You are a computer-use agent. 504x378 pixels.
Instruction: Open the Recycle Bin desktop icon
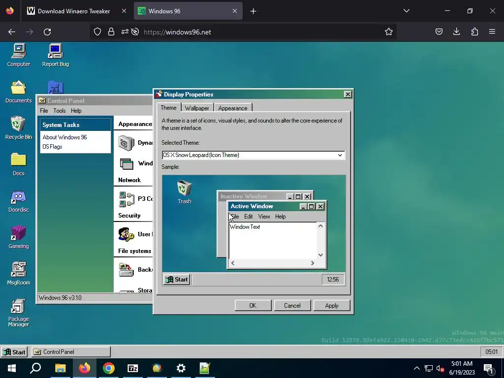18,128
